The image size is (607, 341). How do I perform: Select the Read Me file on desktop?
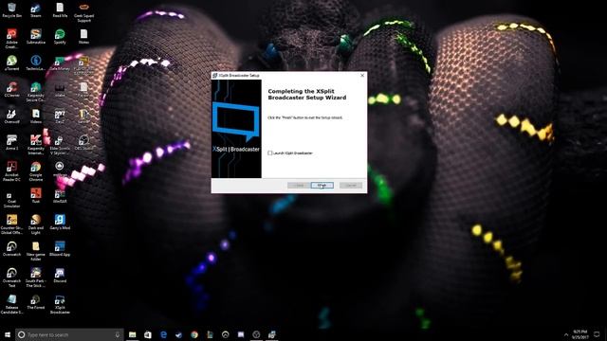click(60, 10)
